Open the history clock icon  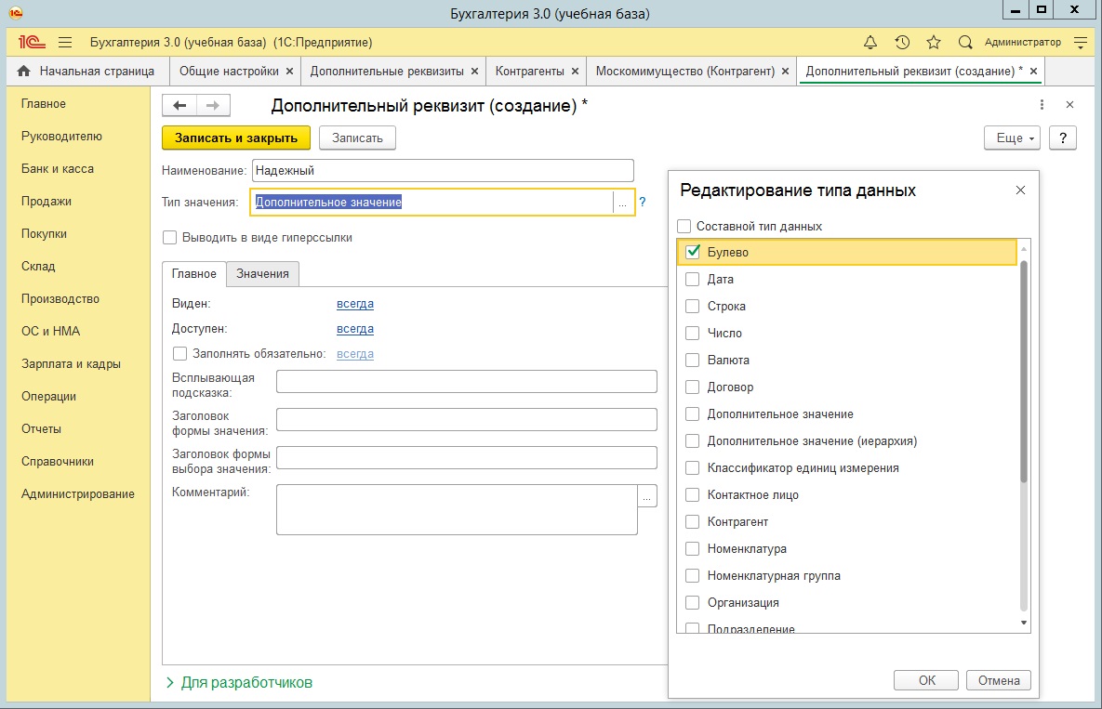[902, 43]
